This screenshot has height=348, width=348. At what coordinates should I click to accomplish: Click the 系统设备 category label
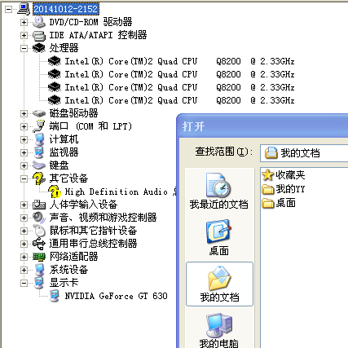(68, 270)
